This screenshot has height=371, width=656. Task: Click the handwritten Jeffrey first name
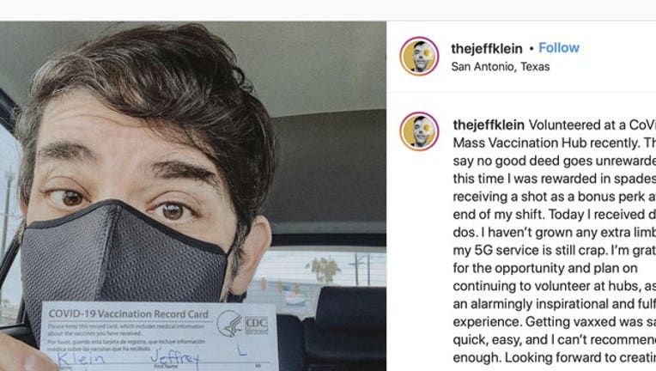[x=175, y=358]
